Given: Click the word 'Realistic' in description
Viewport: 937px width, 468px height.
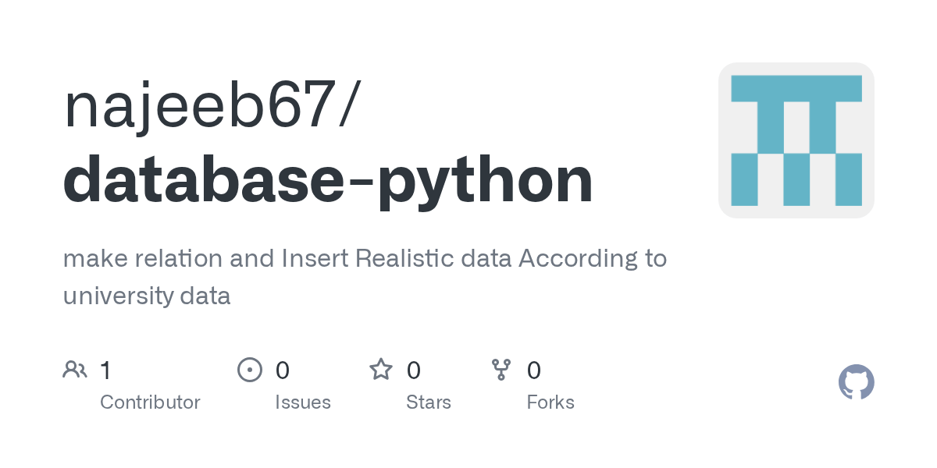Looking at the screenshot, I should click(x=406, y=258).
